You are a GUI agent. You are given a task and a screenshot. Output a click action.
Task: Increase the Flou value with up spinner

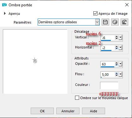click(x=116, y=73)
